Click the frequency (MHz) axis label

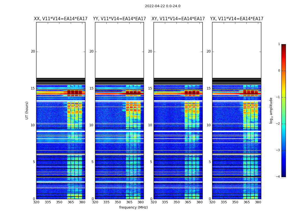tap(133, 207)
